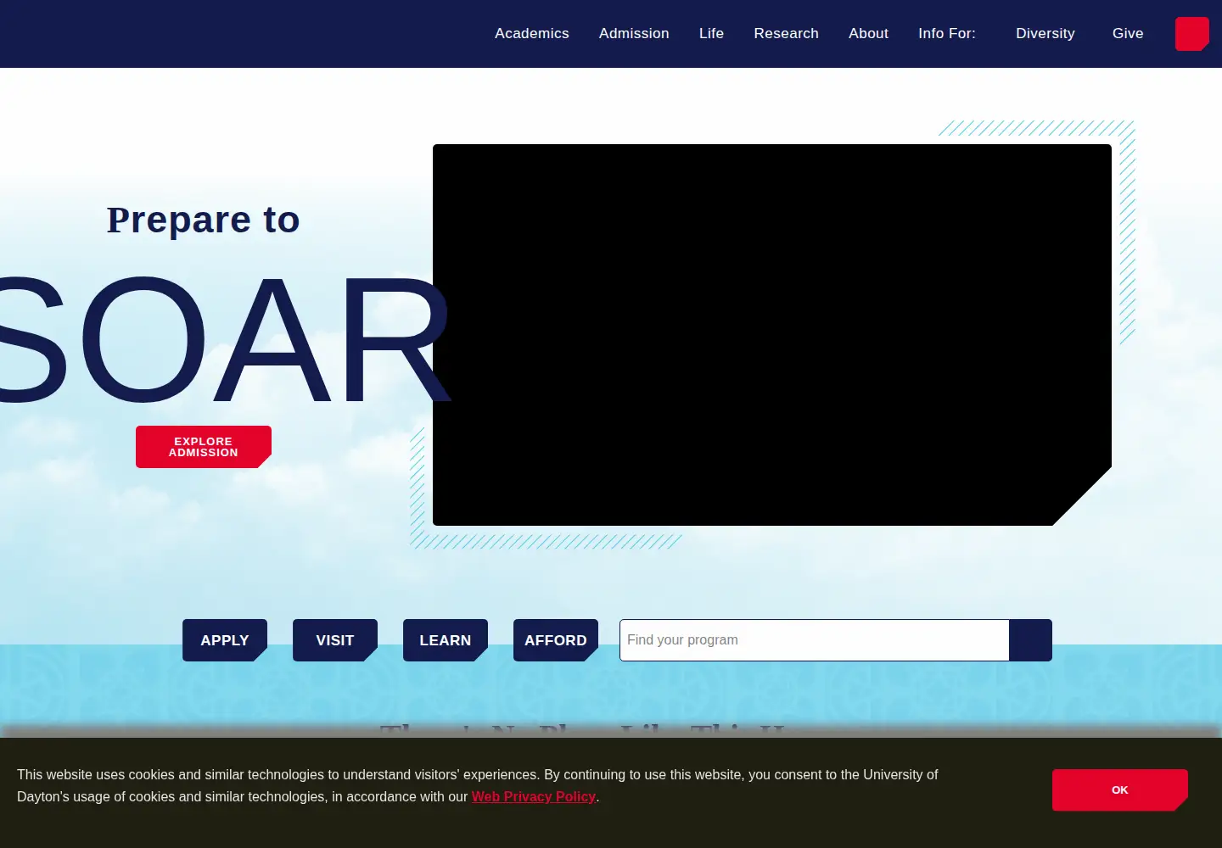Screen dimensions: 1222x848
Task: Open the Admission menu
Action: 634,33
